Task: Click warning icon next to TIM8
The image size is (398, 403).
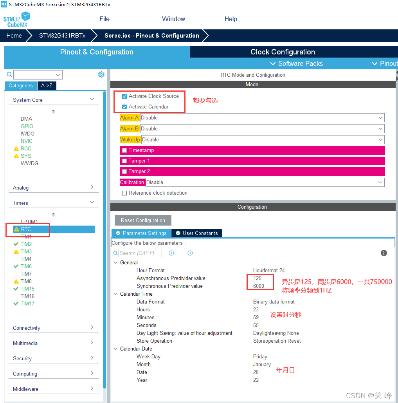Action: coord(16,282)
